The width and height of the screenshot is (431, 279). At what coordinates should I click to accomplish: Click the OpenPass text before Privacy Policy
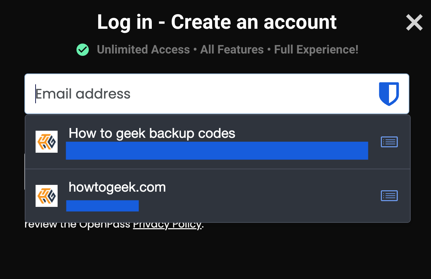tap(105, 225)
